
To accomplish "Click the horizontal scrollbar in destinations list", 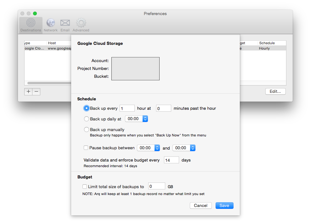I will [x=49, y=83].
